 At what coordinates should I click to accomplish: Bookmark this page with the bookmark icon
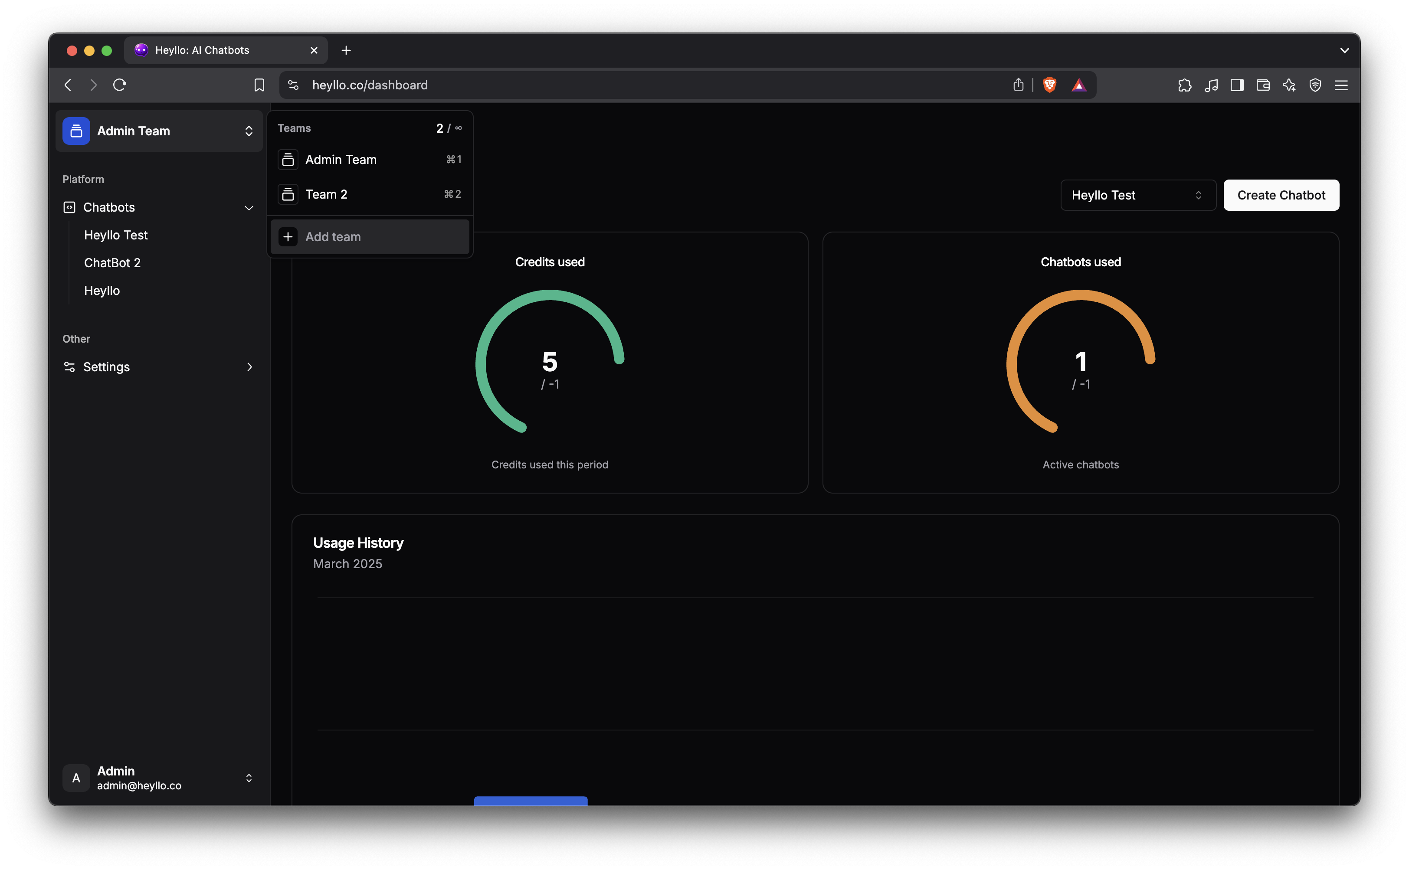pyautogui.click(x=259, y=85)
